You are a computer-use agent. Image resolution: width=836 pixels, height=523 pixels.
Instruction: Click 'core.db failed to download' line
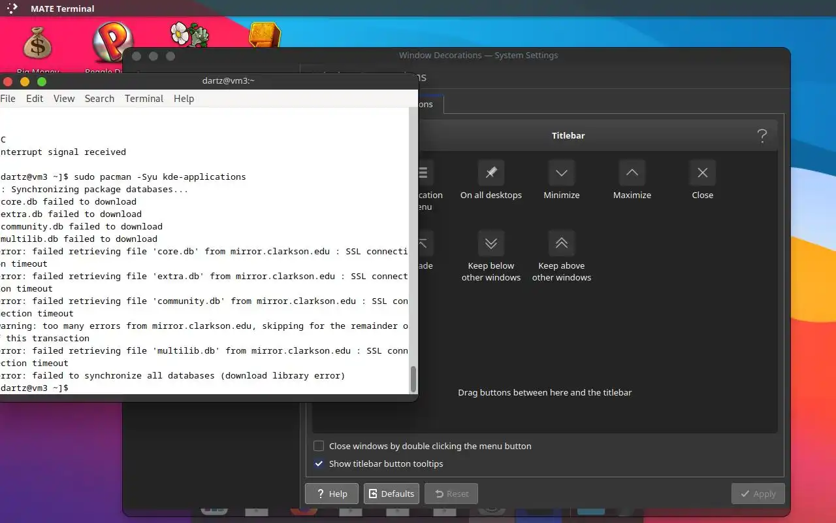[69, 201]
